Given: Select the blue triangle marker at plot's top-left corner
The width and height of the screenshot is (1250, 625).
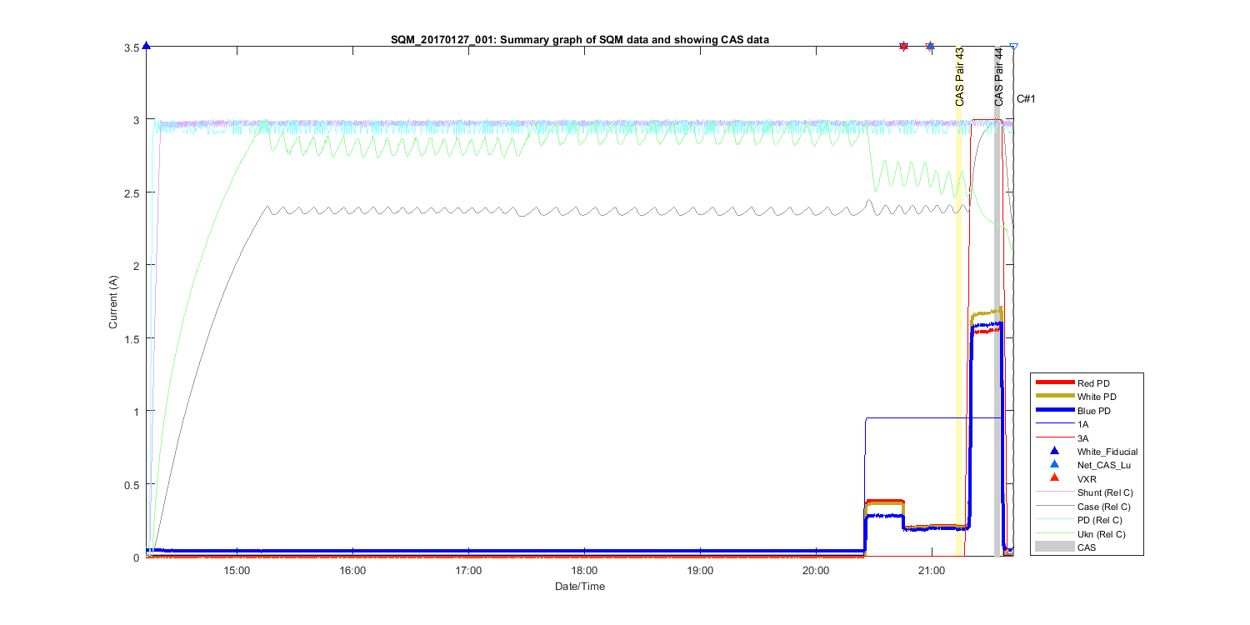Looking at the screenshot, I should (x=147, y=47).
